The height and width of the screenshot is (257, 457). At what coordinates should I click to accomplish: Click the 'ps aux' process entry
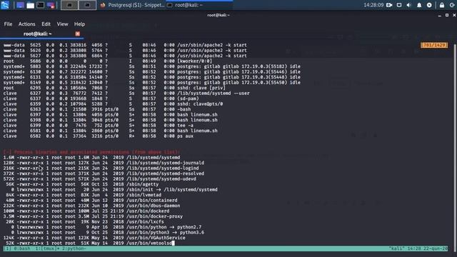click(x=186, y=136)
